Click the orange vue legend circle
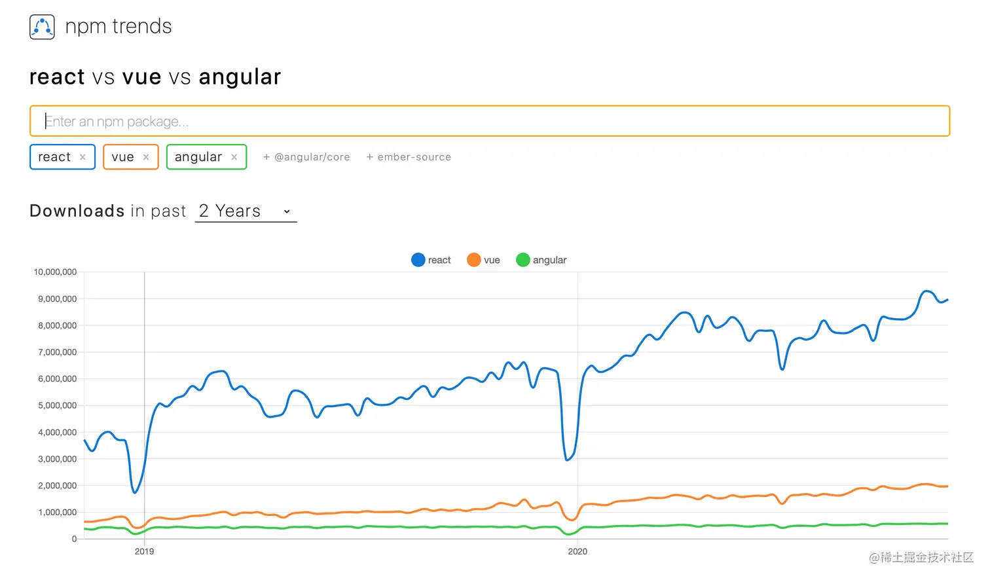990x580 pixels. [474, 260]
